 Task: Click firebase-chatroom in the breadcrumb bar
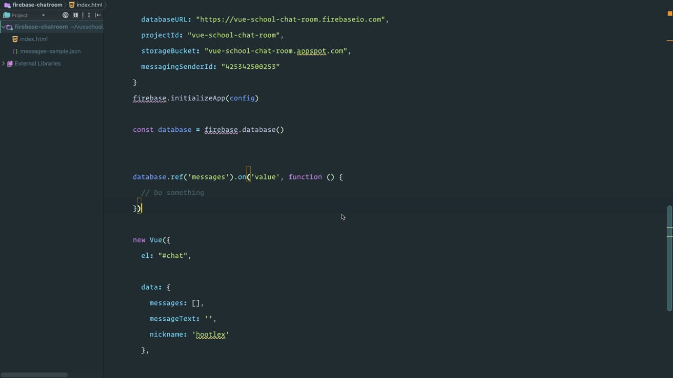pos(37,5)
